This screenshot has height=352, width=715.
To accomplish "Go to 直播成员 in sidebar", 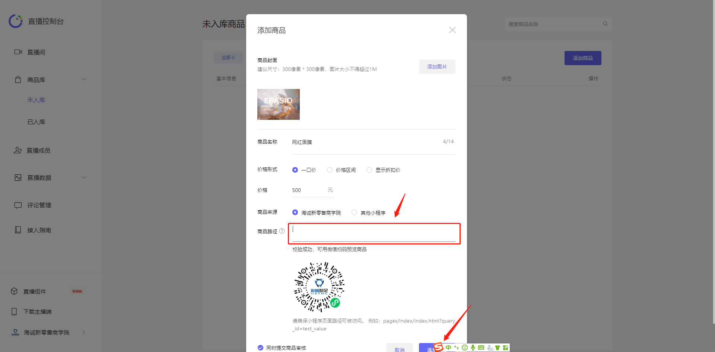I will pyautogui.click(x=38, y=151).
